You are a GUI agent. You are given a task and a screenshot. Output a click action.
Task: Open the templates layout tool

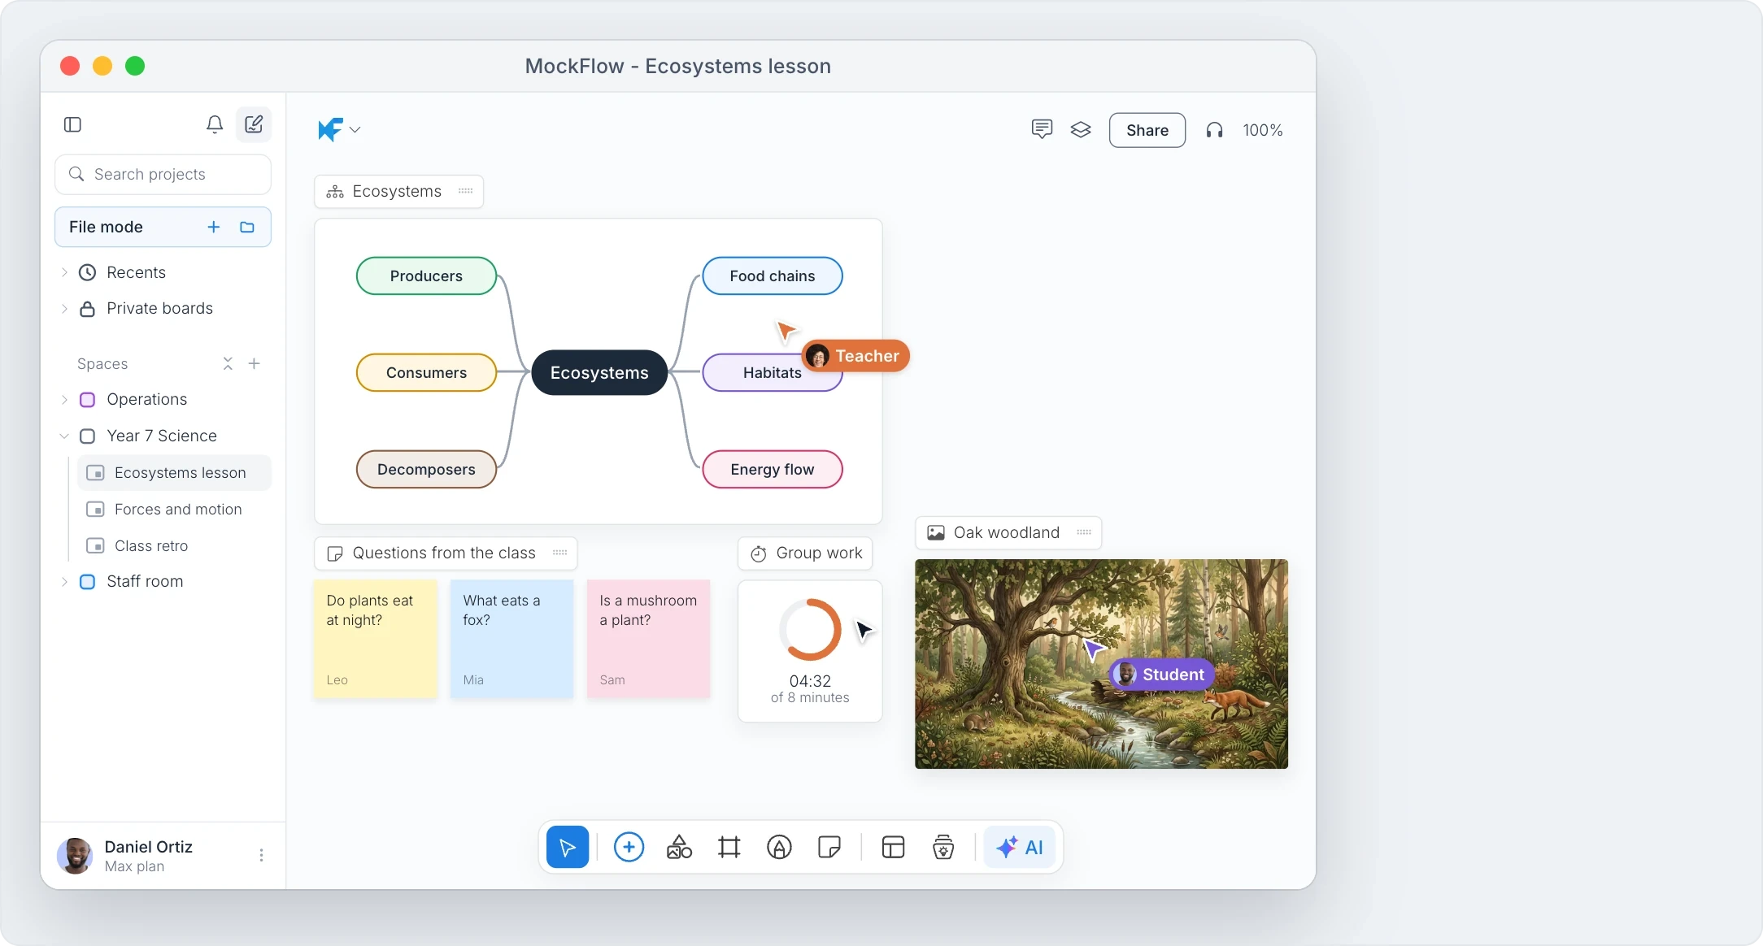(x=893, y=847)
